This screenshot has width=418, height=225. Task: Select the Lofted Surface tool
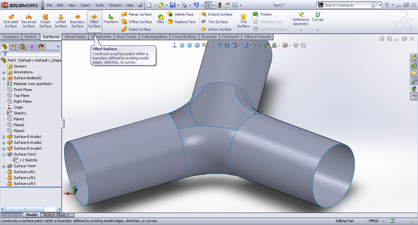tap(60, 21)
